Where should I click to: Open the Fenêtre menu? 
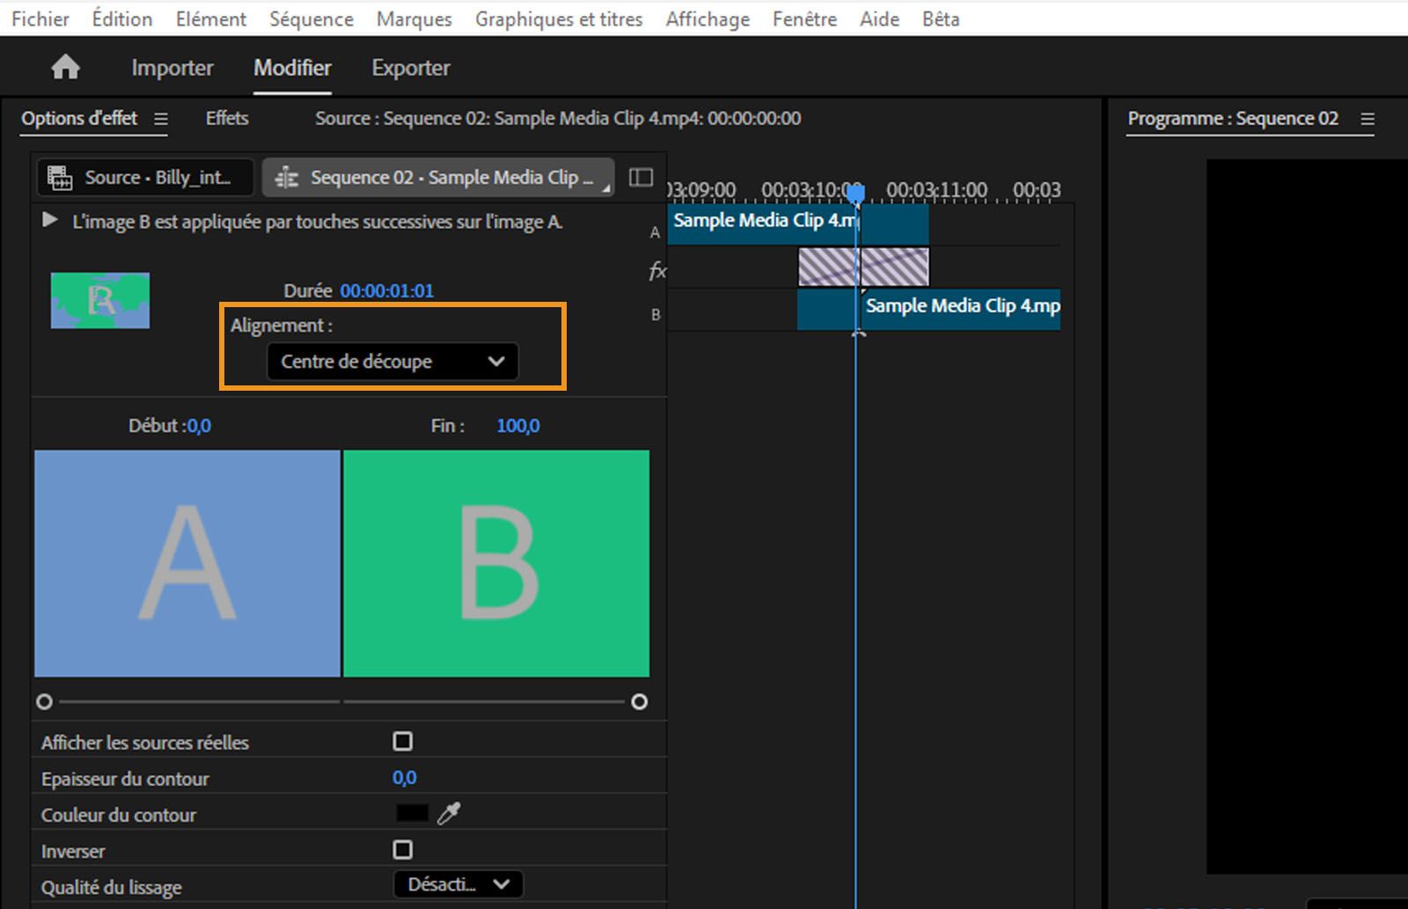[x=805, y=18]
